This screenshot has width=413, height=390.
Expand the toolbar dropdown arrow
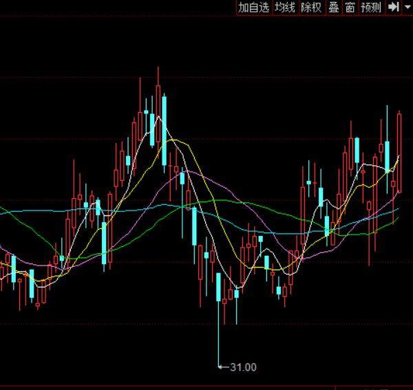pos(407,8)
